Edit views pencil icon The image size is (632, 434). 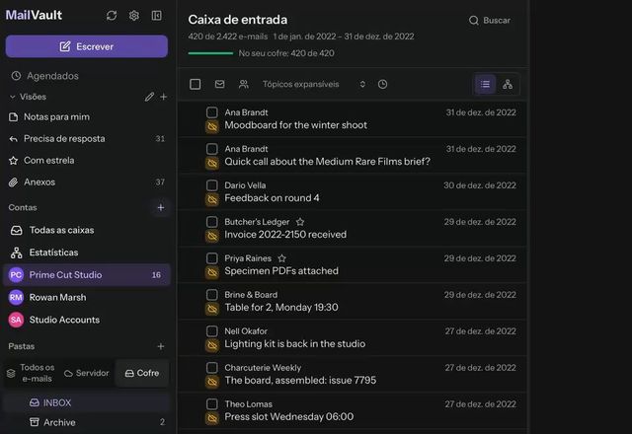149,97
